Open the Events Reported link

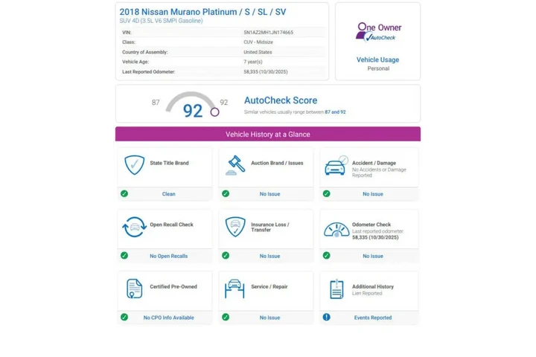pyautogui.click(x=372, y=318)
